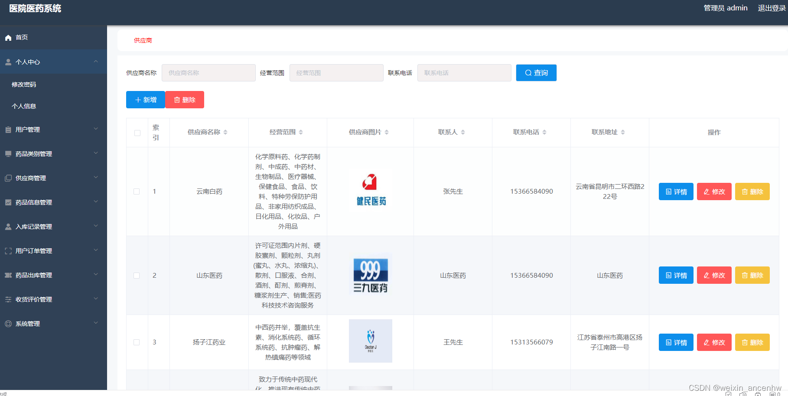Check the 云南白药 row checkbox

coord(137,191)
